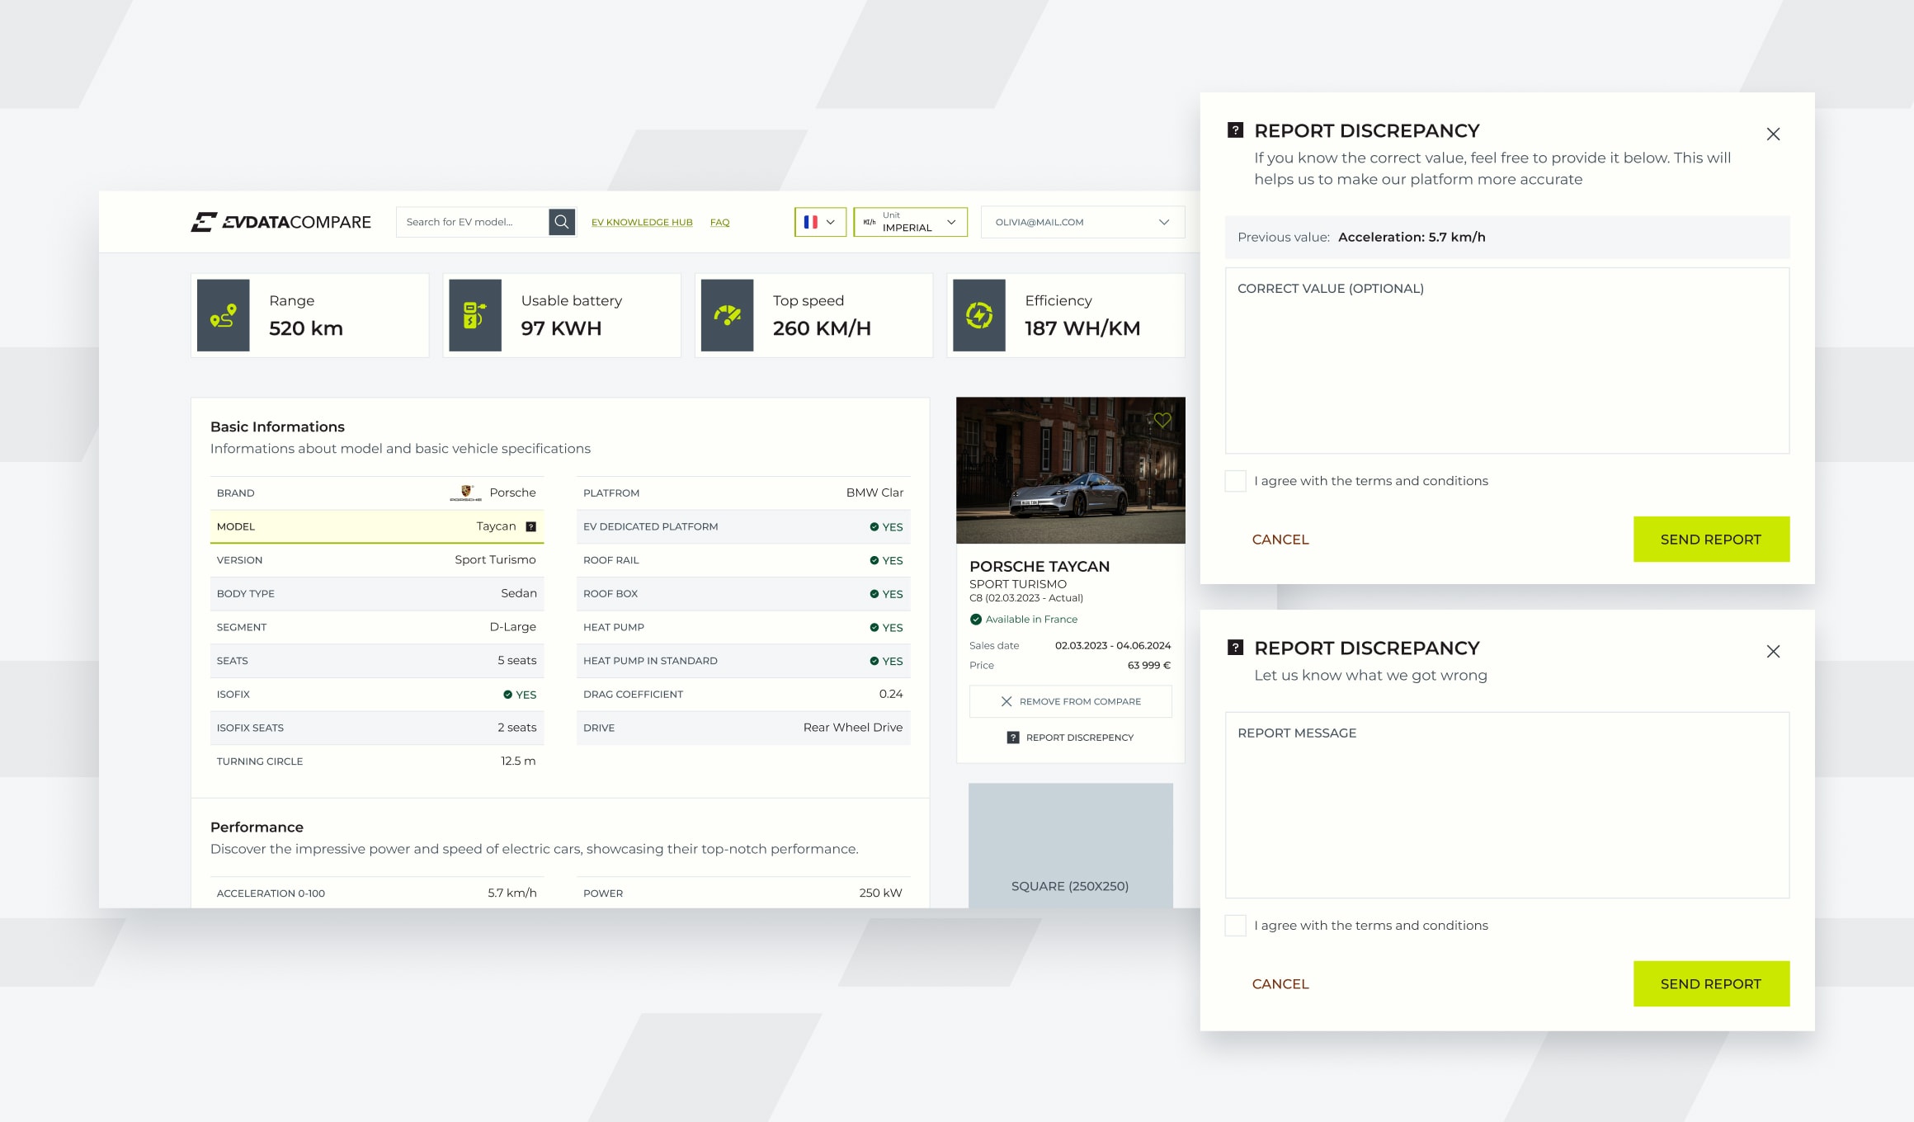The image size is (1914, 1122).
Task: Click X icon on Remove From Compare
Action: [1006, 701]
